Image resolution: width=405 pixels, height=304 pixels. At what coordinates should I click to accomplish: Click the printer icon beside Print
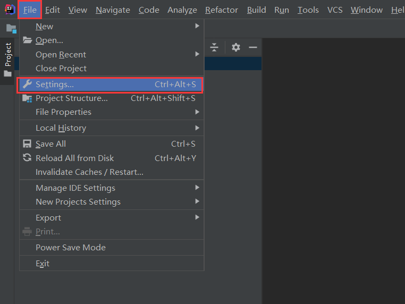click(x=27, y=231)
